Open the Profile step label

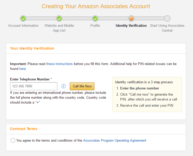95,26
